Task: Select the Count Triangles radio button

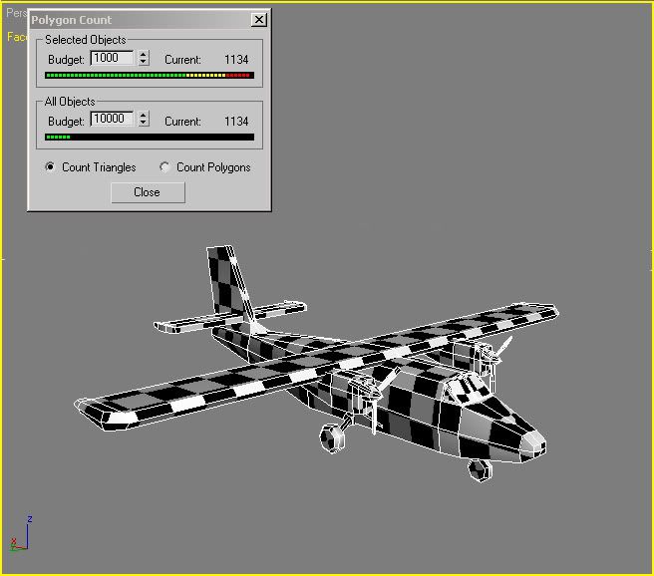Action: tap(51, 167)
